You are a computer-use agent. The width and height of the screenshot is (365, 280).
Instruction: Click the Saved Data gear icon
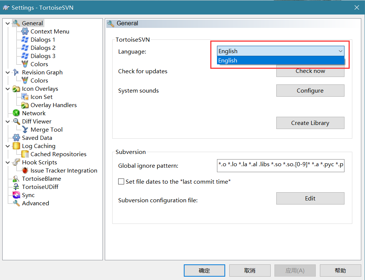(x=16, y=138)
